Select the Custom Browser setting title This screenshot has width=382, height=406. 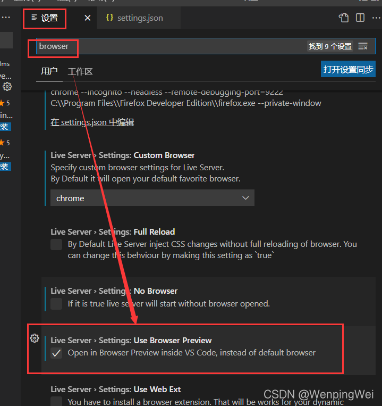(123, 155)
